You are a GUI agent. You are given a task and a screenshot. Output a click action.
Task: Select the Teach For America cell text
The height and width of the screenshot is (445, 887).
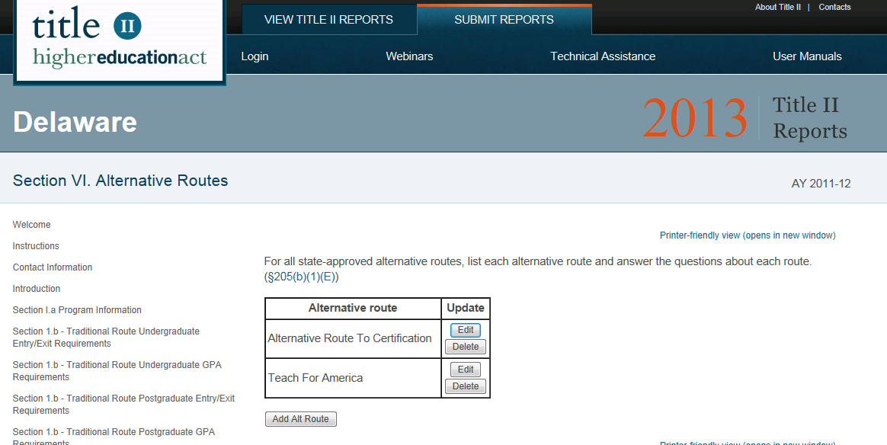(315, 378)
